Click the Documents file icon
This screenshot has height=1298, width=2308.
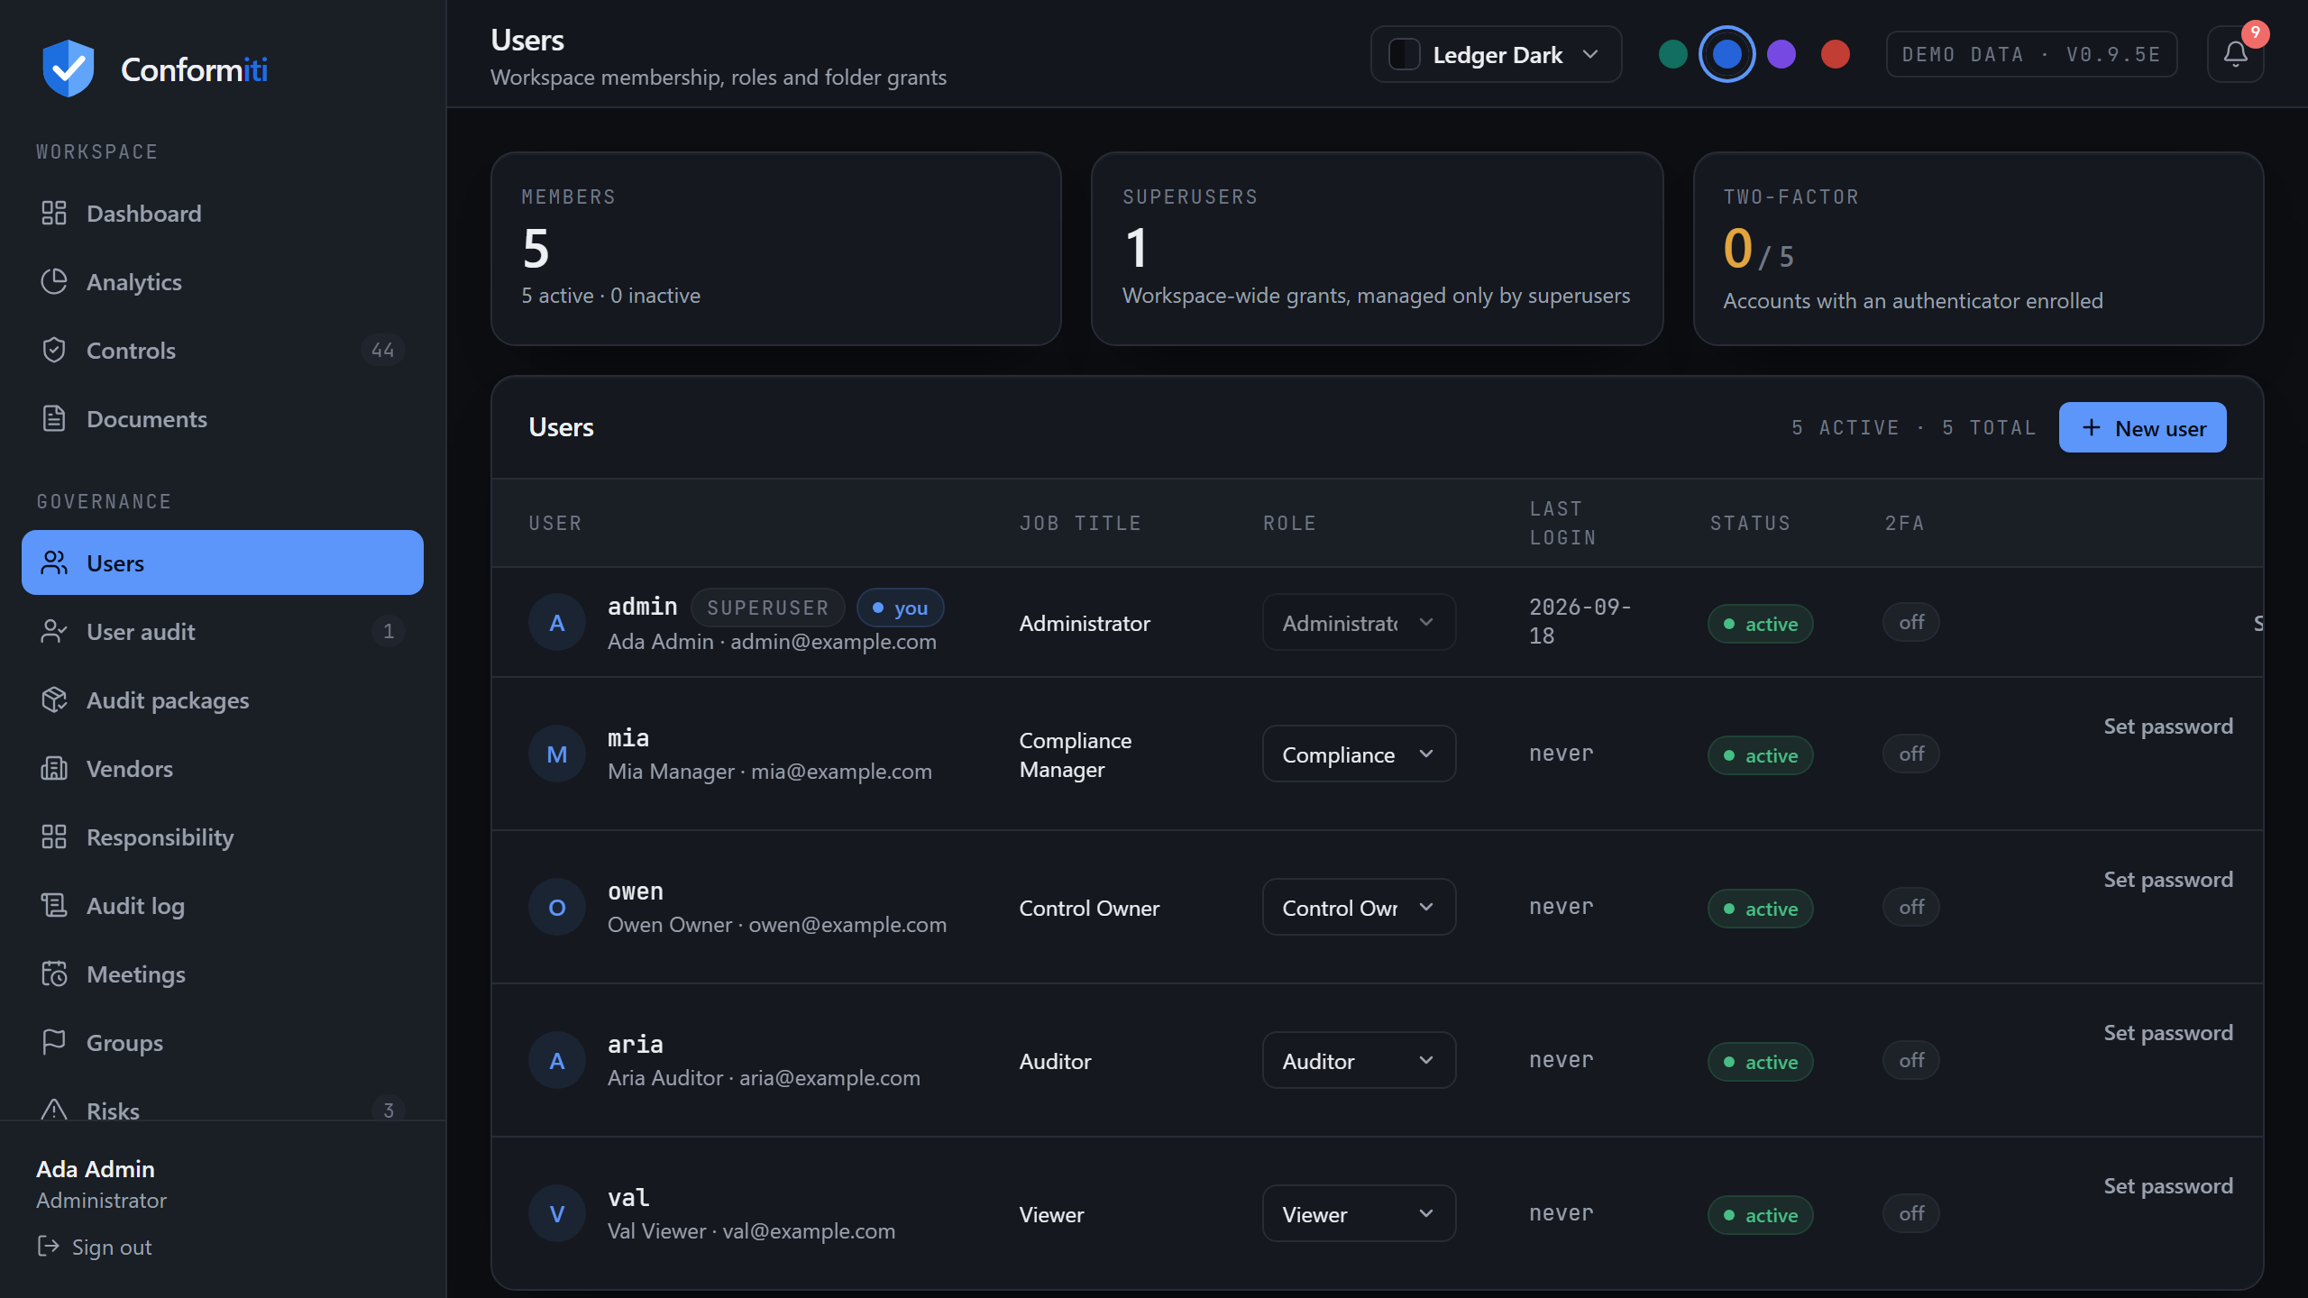click(54, 418)
